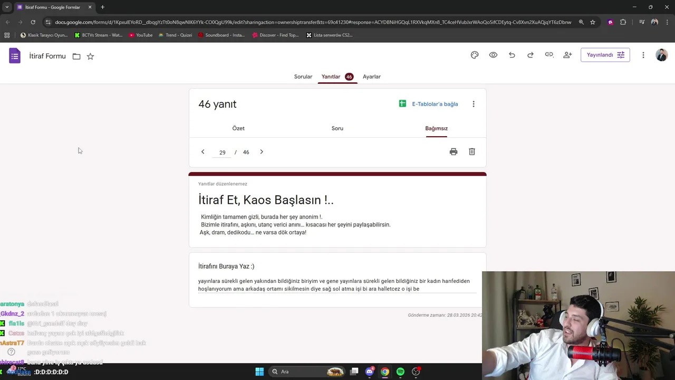This screenshot has width=675, height=380.
Task: Open the zoom magnifier in address bar
Action: pyautogui.click(x=581, y=22)
